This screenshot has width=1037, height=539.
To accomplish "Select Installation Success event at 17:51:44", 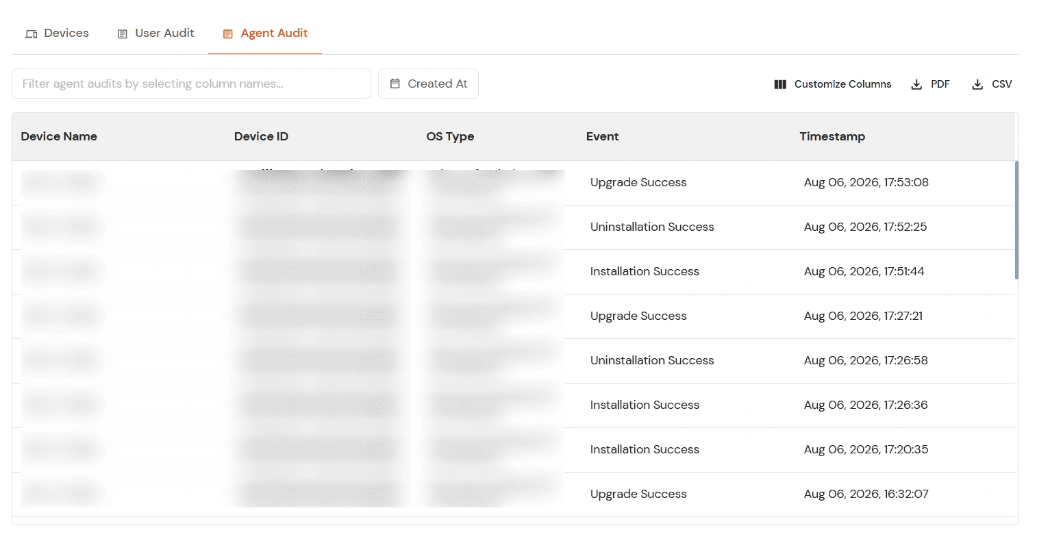I will [x=645, y=271].
